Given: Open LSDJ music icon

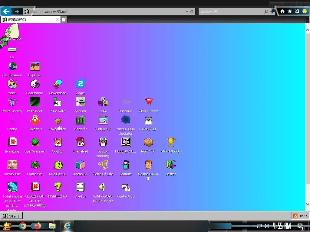Looking at the screenshot, I should 103,102.
